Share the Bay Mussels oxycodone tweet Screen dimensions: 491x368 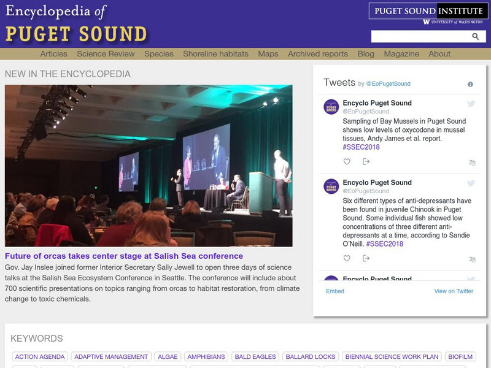coord(366,161)
